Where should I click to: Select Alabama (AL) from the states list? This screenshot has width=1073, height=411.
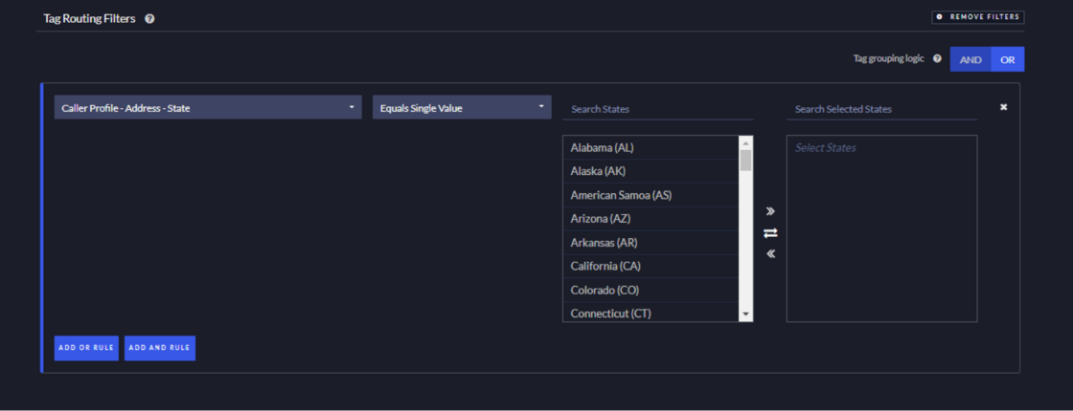coord(602,148)
